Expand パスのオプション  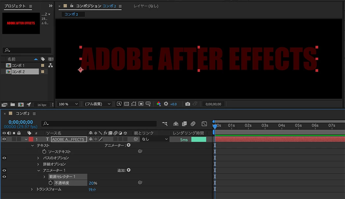tap(38, 158)
